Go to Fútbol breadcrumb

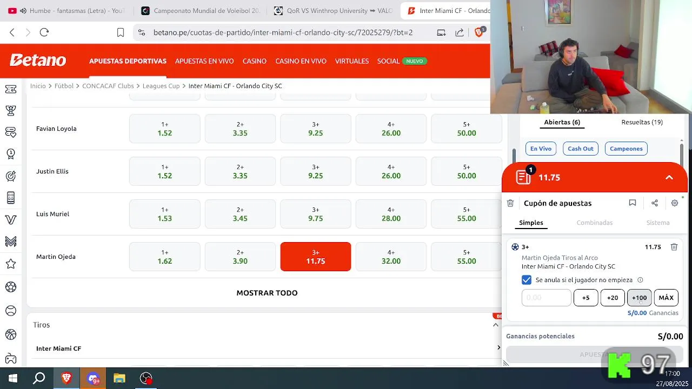click(x=64, y=86)
